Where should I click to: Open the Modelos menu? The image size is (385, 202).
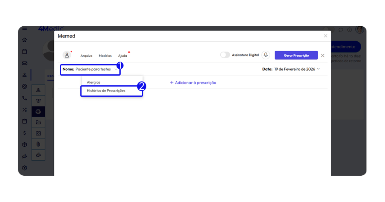tap(105, 56)
